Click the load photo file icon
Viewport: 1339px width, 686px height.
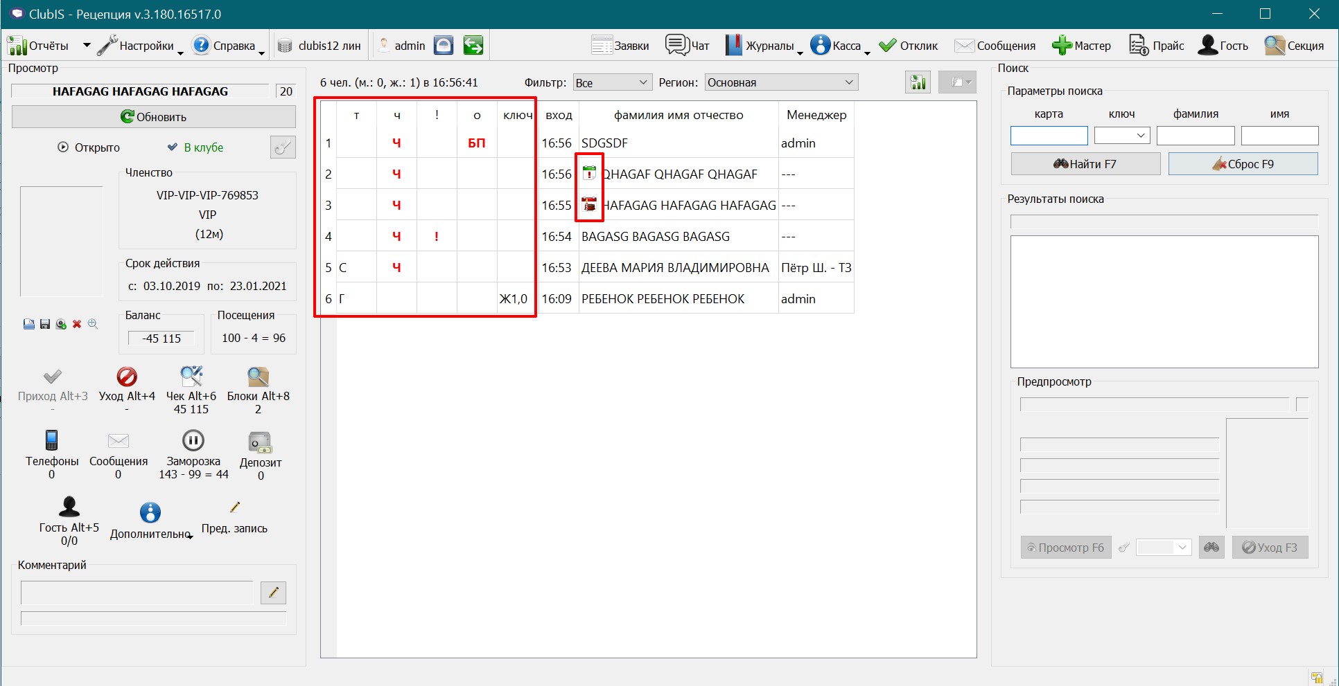click(29, 324)
